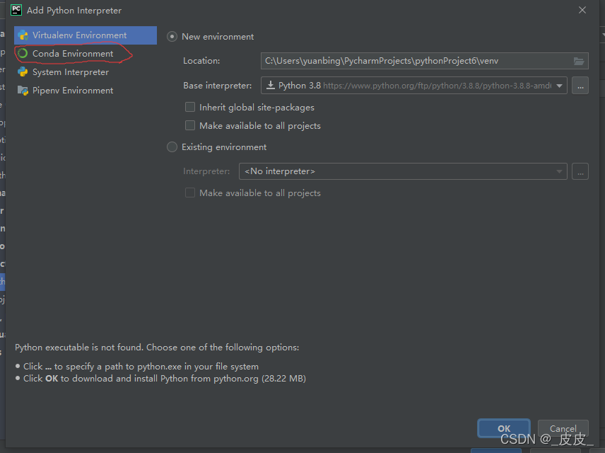Enable Inherit global site-packages
605x453 pixels.
[x=190, y=107]
